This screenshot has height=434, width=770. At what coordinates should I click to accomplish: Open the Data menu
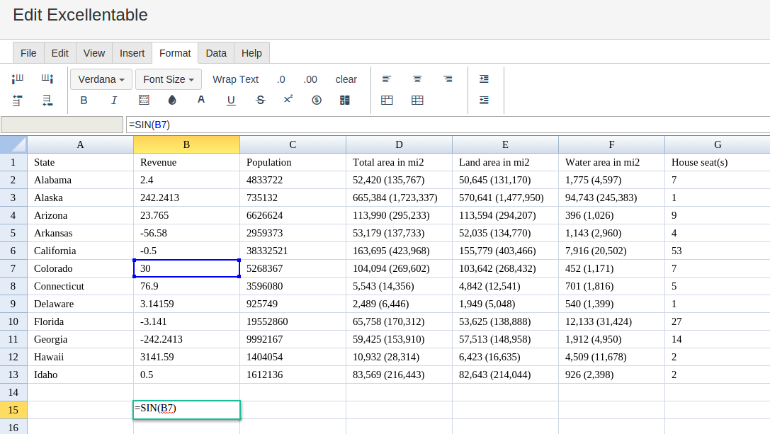pyautogui.click(x=216, y=53)
